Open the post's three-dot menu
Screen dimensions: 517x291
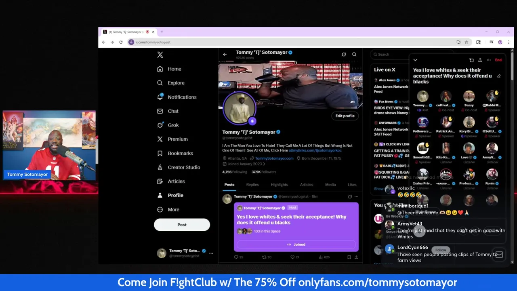coord(356,197)
